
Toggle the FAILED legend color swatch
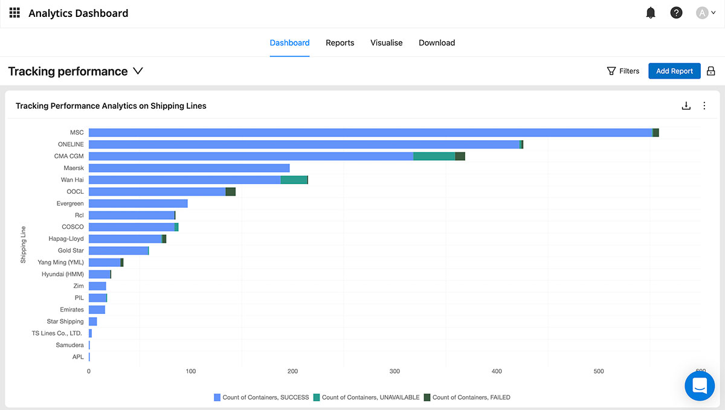pyautogui.click(x=427, y=397)
